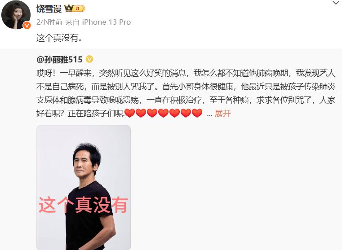
Task: Open the 饶雪漫 username link
Action: click(x=49, y=9)
